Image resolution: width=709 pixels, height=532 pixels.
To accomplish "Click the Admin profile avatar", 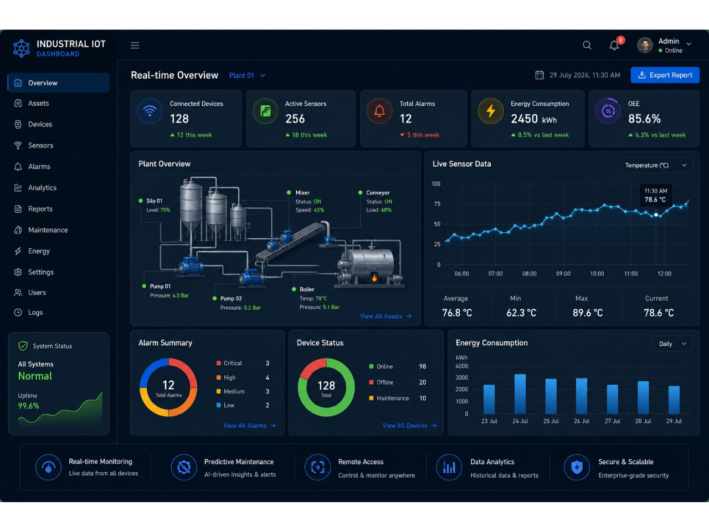I will point(645,45).
